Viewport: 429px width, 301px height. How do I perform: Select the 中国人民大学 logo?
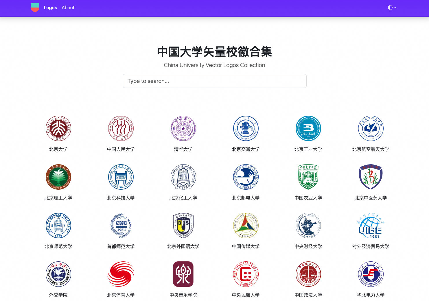click(121, 128)
